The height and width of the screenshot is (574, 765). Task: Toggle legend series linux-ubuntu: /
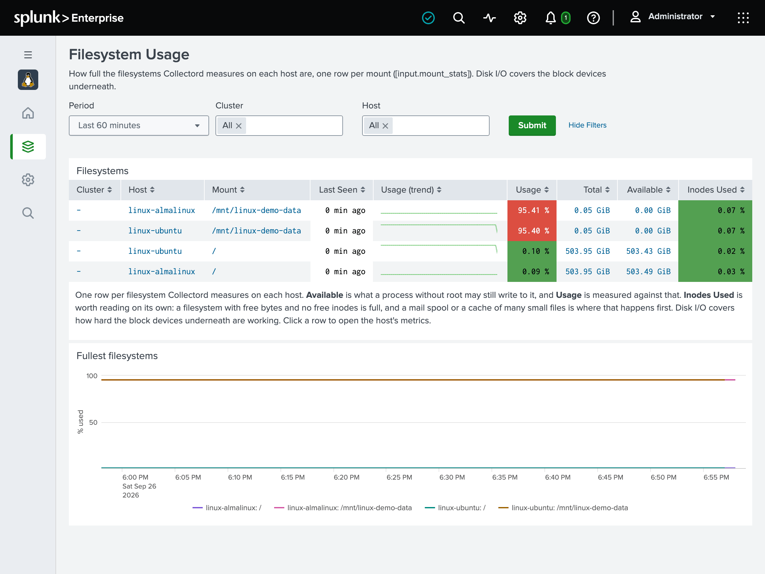(455, 508)
